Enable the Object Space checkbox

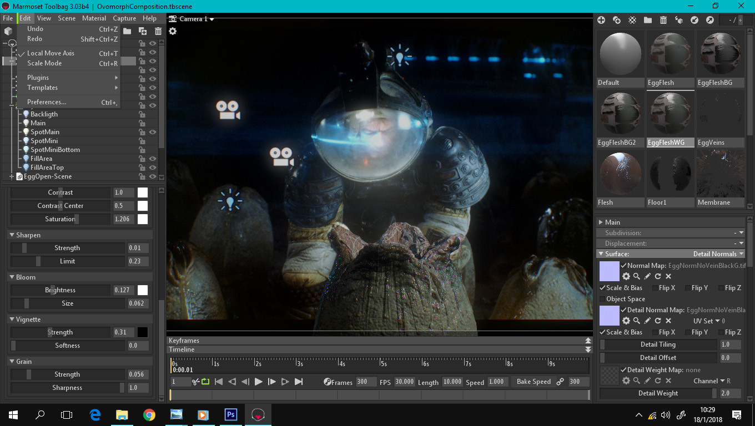[603, 299]
